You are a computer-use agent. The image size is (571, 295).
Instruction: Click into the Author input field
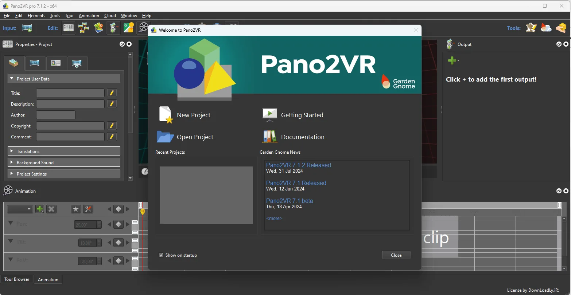pos(56,115)
